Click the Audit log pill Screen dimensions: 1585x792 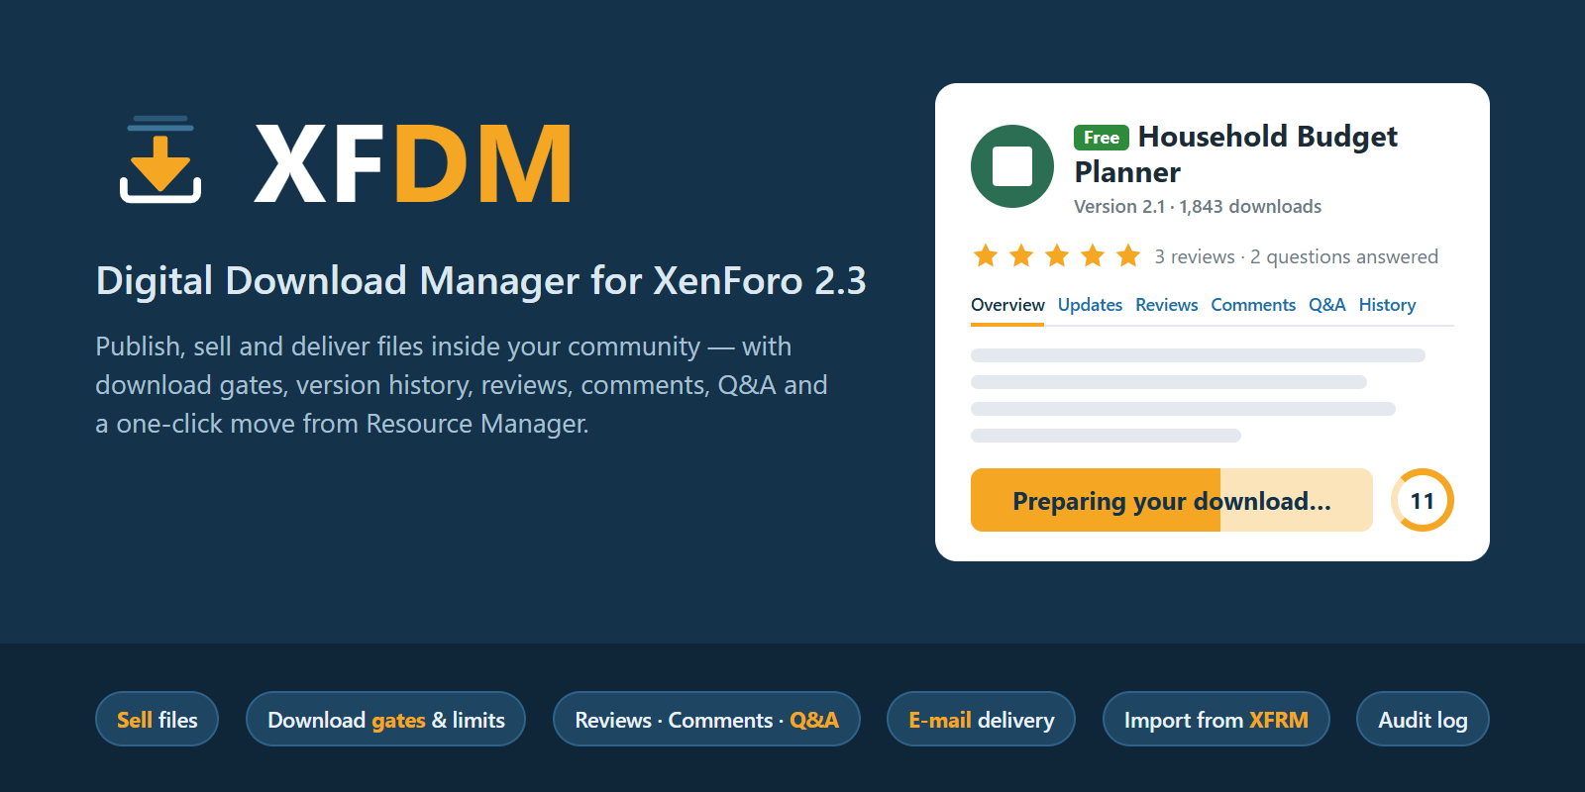click(1423, 719)
